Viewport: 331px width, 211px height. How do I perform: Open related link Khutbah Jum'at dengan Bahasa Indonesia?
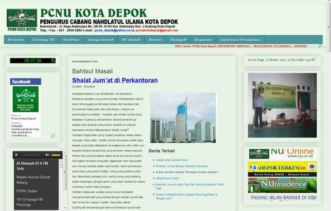pos(182,166)
